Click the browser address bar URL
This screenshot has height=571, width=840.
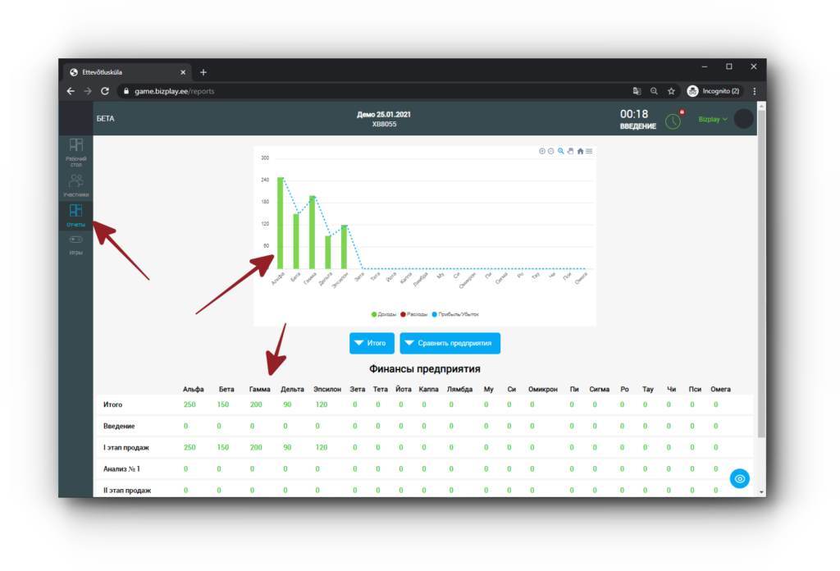point(328,91)
